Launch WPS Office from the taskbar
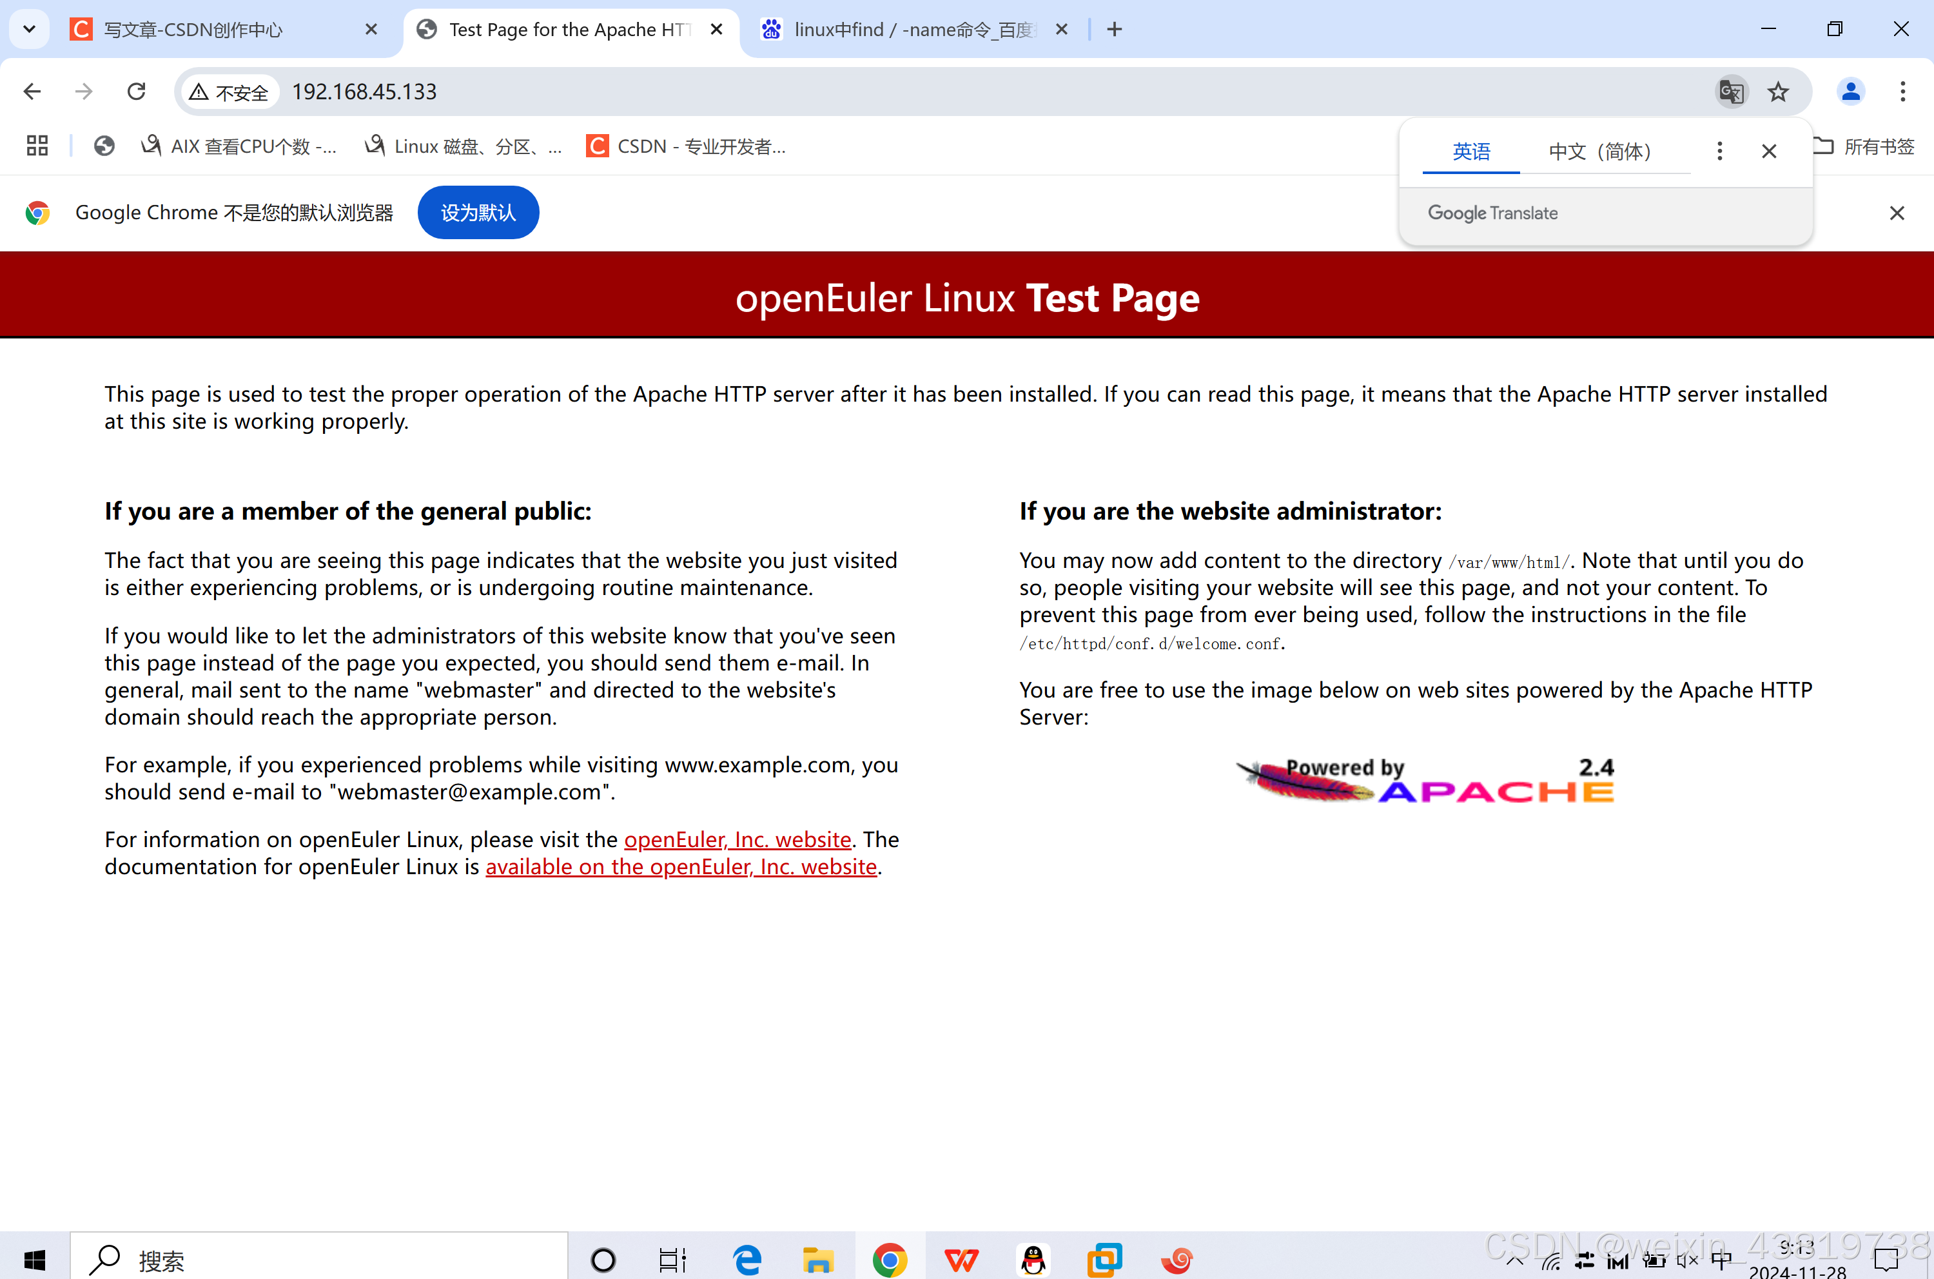Image resolution: width=1934 pixels, height=1279 pixels. [961, 1260]
